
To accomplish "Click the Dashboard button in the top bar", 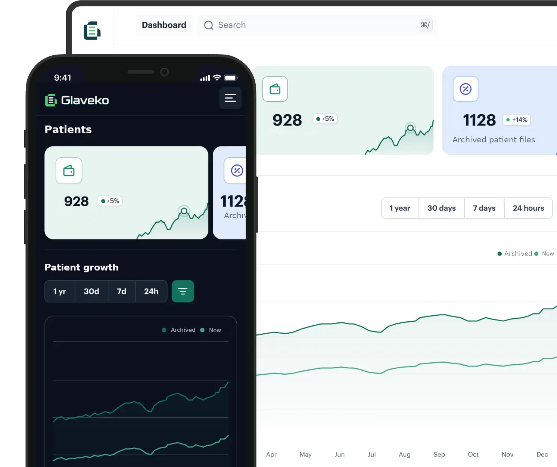I will (x=164, y=25).
